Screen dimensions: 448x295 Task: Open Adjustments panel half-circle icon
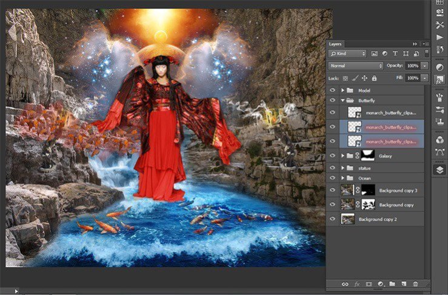[x=440, y=67]
